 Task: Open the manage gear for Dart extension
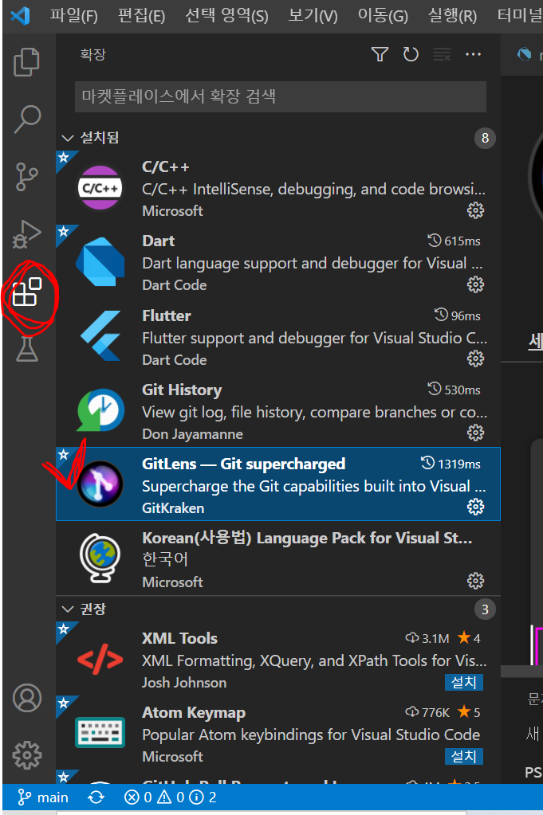pyautogui.click(x=475, y=284)
